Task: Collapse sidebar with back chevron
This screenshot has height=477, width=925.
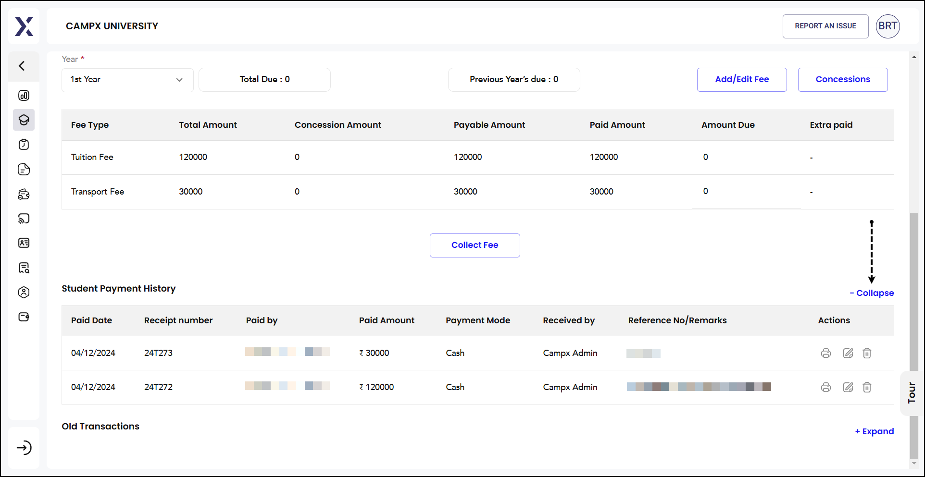Action: pyautogui.click(x=22, y=66)
